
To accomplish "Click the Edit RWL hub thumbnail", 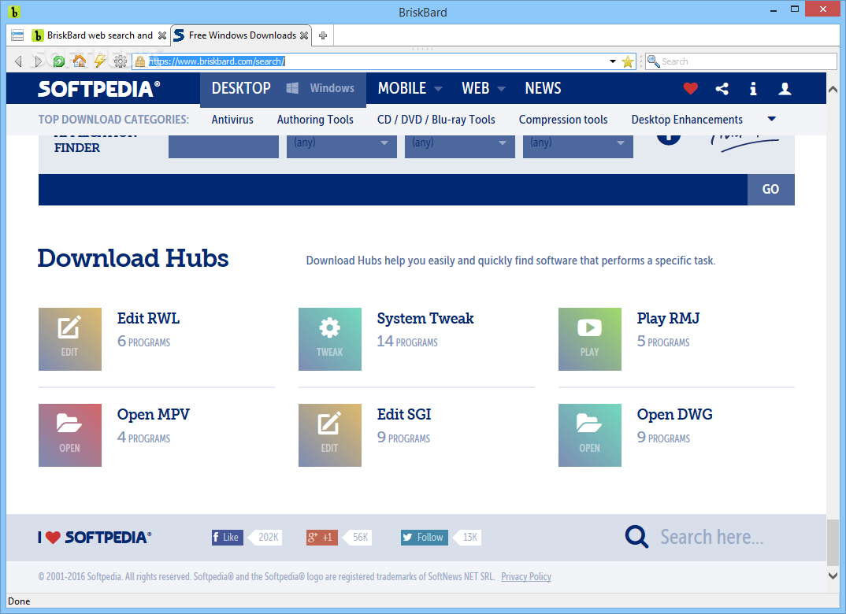I will (70, 339).
